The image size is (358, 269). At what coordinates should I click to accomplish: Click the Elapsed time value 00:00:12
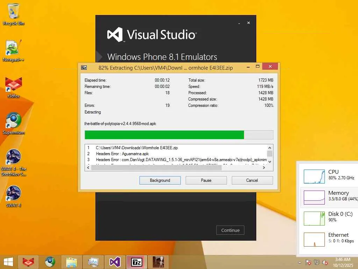click(x=162, y=80)
